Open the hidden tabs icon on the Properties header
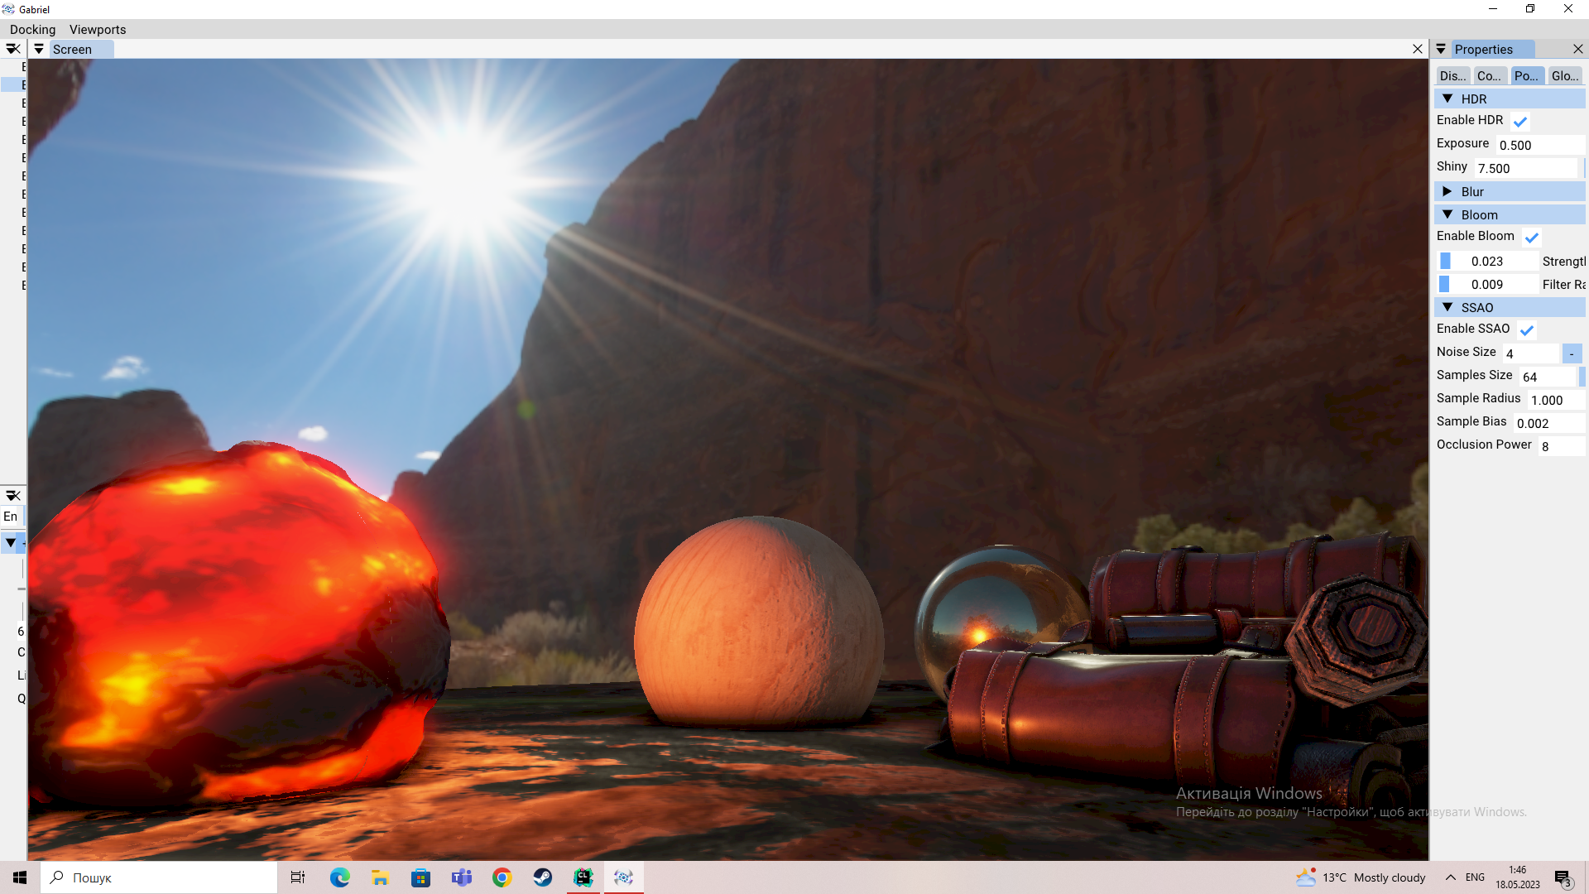This screenshot has height=894, width=1589. point(1440,49)
